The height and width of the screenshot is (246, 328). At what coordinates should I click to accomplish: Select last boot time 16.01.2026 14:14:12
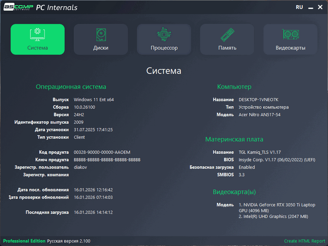tap(93, 212)
